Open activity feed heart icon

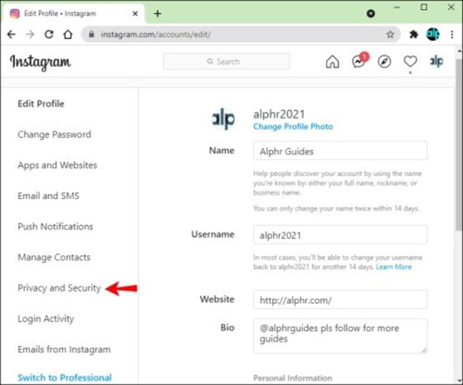410,61
